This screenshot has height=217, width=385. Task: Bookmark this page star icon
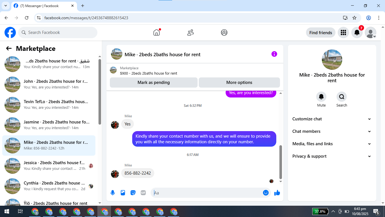coord(354,18)
